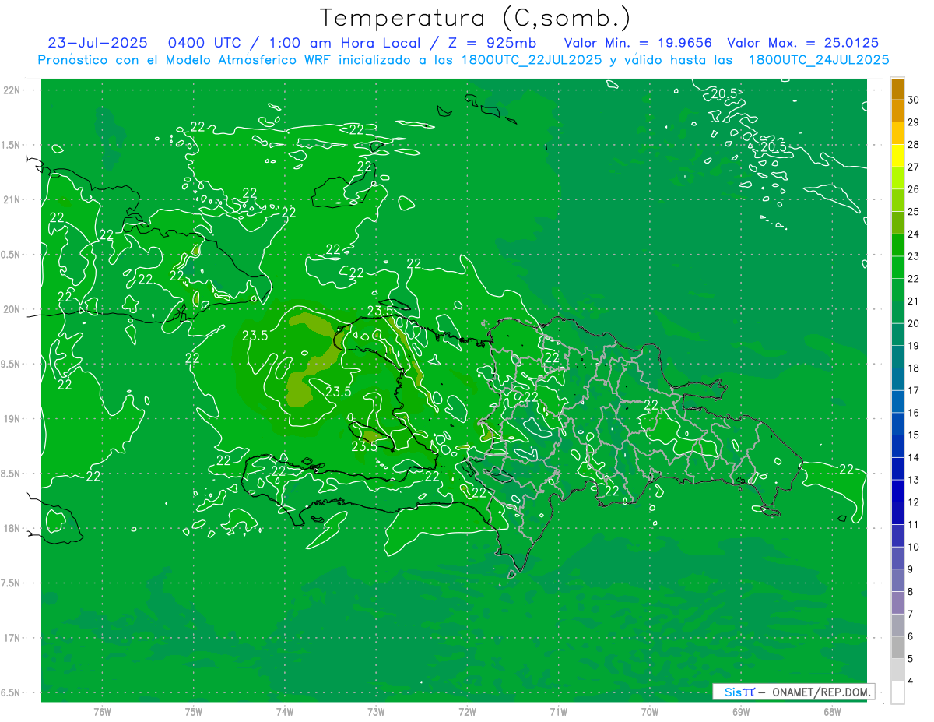Click the '76W' longitude axis label
This screenshot has height=722, width=934.
click(x=102, y=712)
